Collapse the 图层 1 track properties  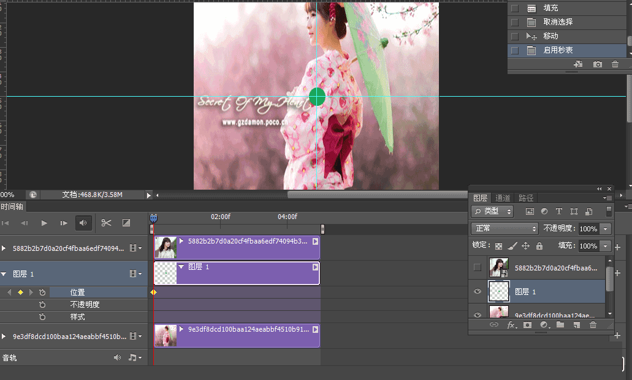[4, 274]
